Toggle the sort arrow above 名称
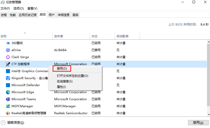 (25, 33)
